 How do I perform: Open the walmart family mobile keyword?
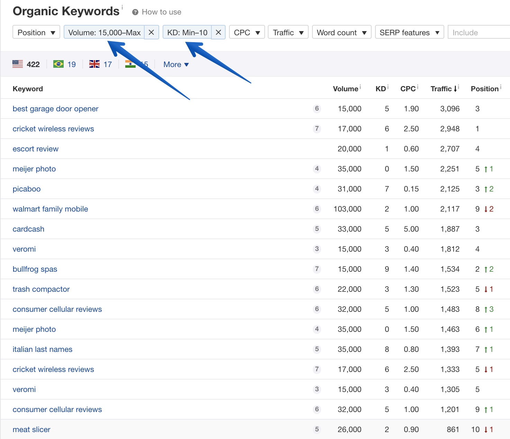coord(50,209)
